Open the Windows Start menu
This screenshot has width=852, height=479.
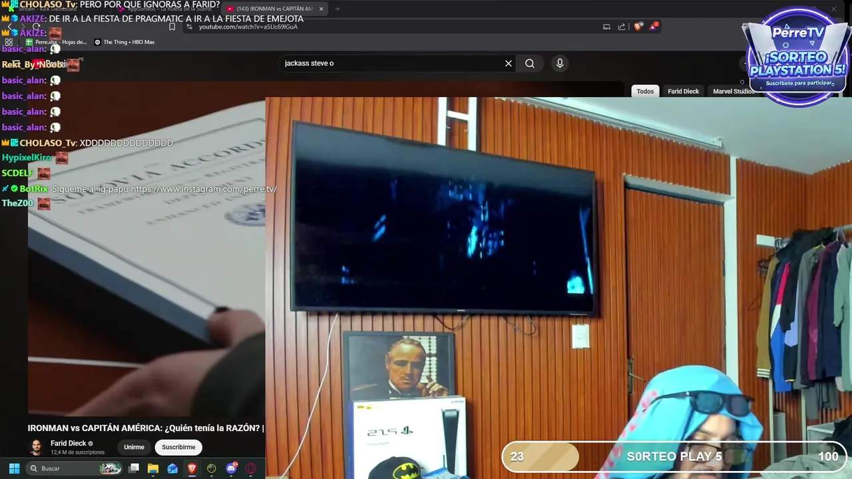[x=14, y=468]
